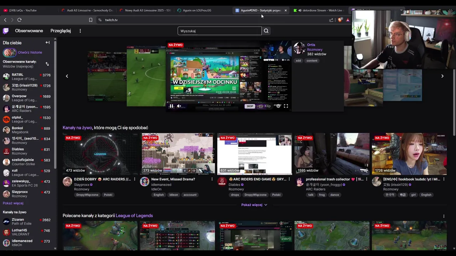Open otplol_ channel in sidebar
Screen dimensions: 456x256
tap(27, 119)
